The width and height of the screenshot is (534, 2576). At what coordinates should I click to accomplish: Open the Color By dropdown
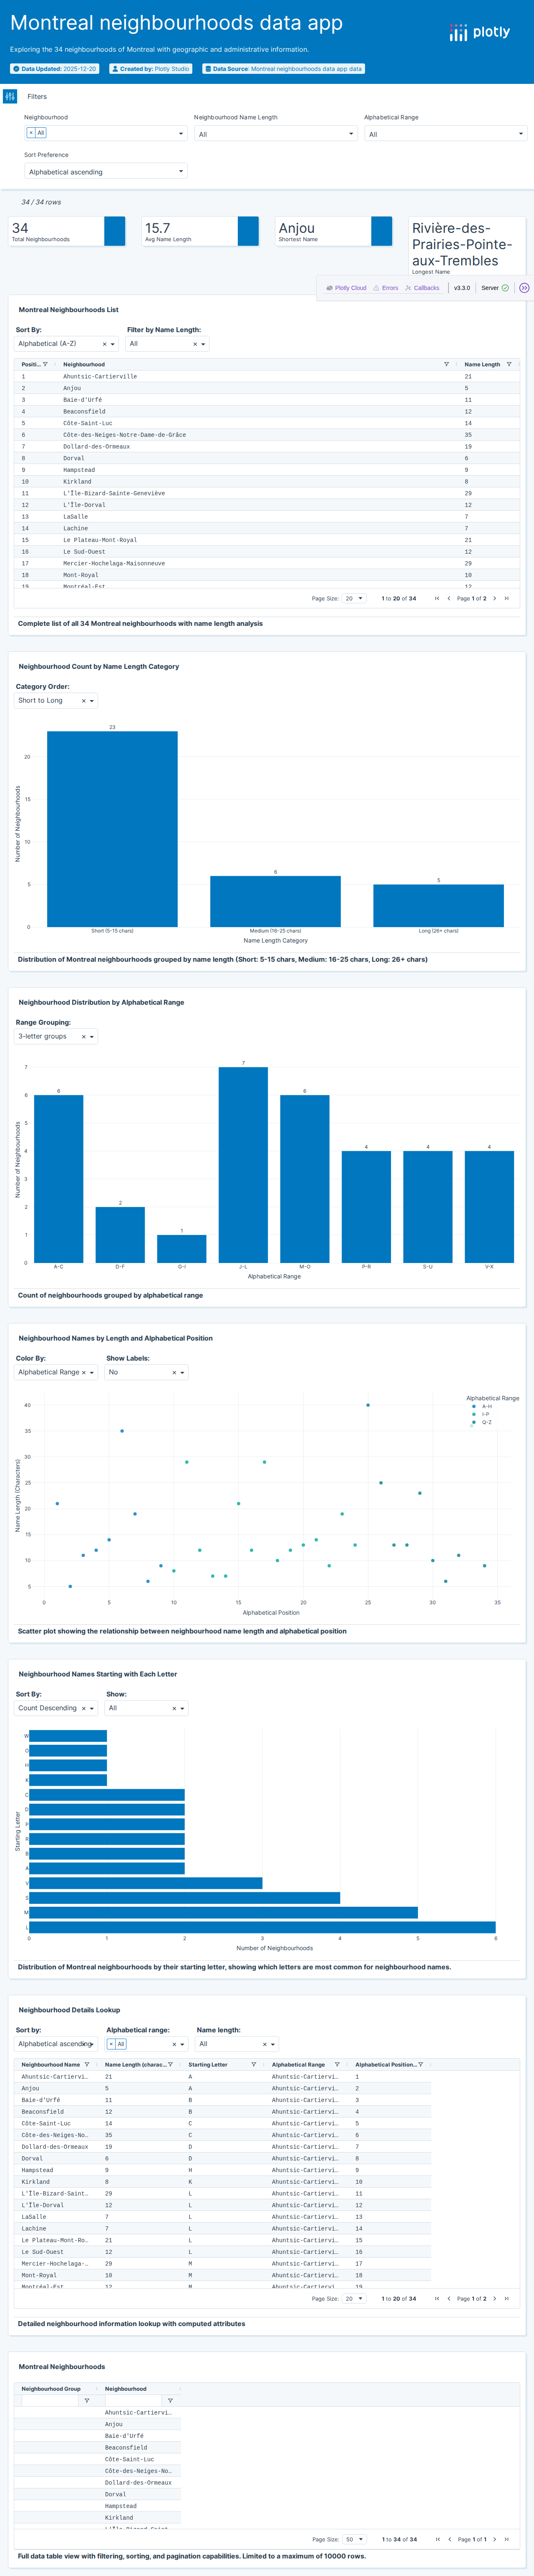pyautogui.click(x=56, y=1372)
